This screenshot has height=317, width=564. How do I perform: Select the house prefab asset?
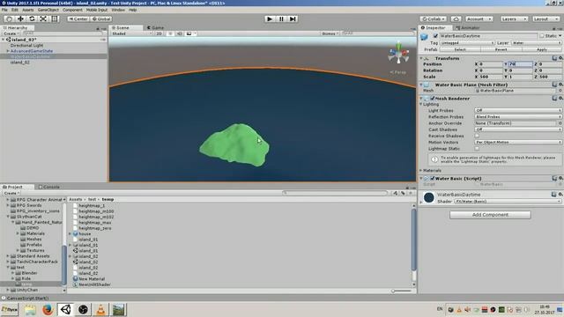(x=85, y=233)
